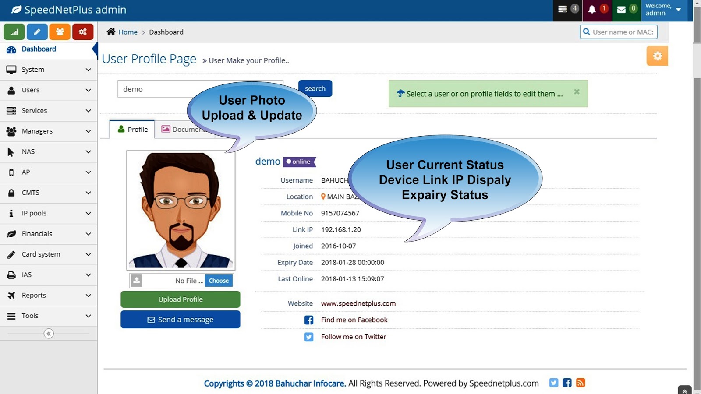Click the search magnifier icon in top search box
Image resolution: width=701 pixels, height=394 pixels.
coord(586,32)
